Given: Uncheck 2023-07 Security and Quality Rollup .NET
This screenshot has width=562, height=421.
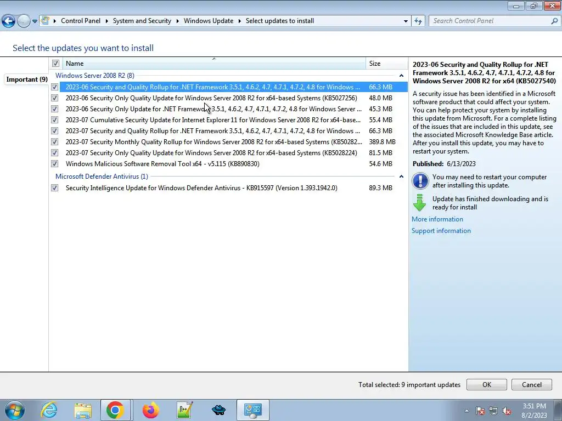Looking at the screenshot, I should pos(54,130).
